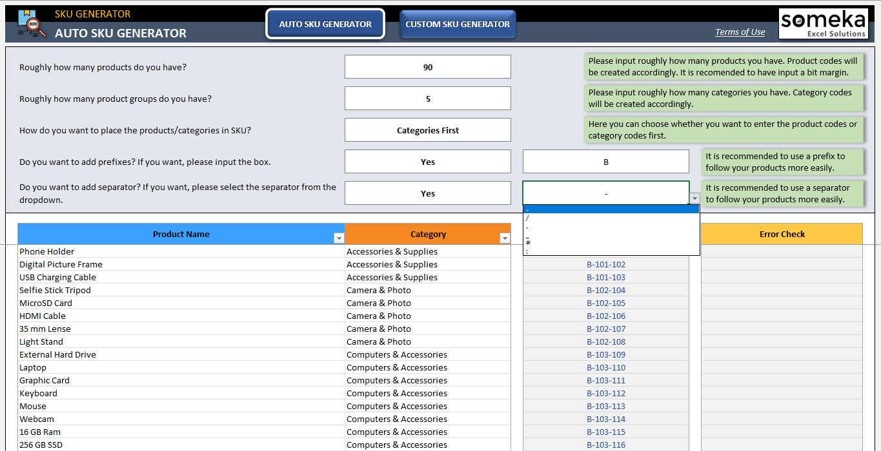The width and height of the screenshot is (881, 451).
Task: Select the 35 mm Lense cell
Action: point(181,329)
